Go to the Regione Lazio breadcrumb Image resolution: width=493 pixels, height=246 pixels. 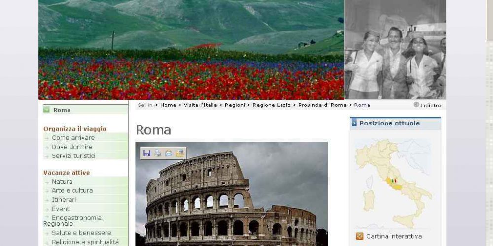click(272, 105)
